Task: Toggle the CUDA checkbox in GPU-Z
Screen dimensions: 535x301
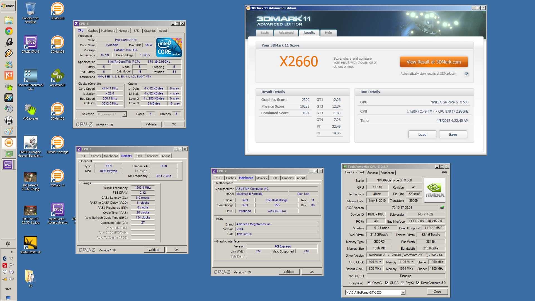Action: [x=387, y=283]
